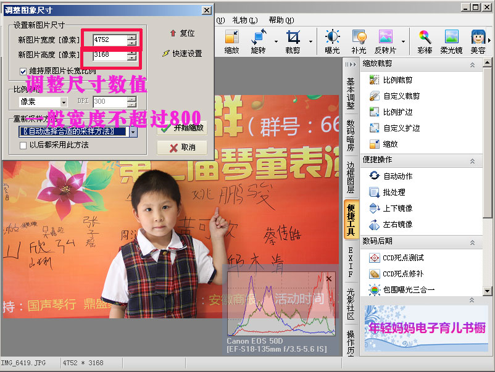The image size is (495, 372).
Task: Apply 左右镜像 horizontal mirror icon
Action: click(375, 225)
